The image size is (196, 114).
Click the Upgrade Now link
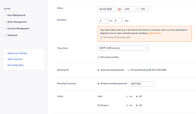pos(155,33)
